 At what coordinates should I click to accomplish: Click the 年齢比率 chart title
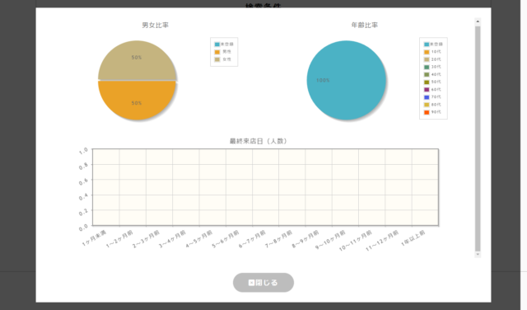365,26
